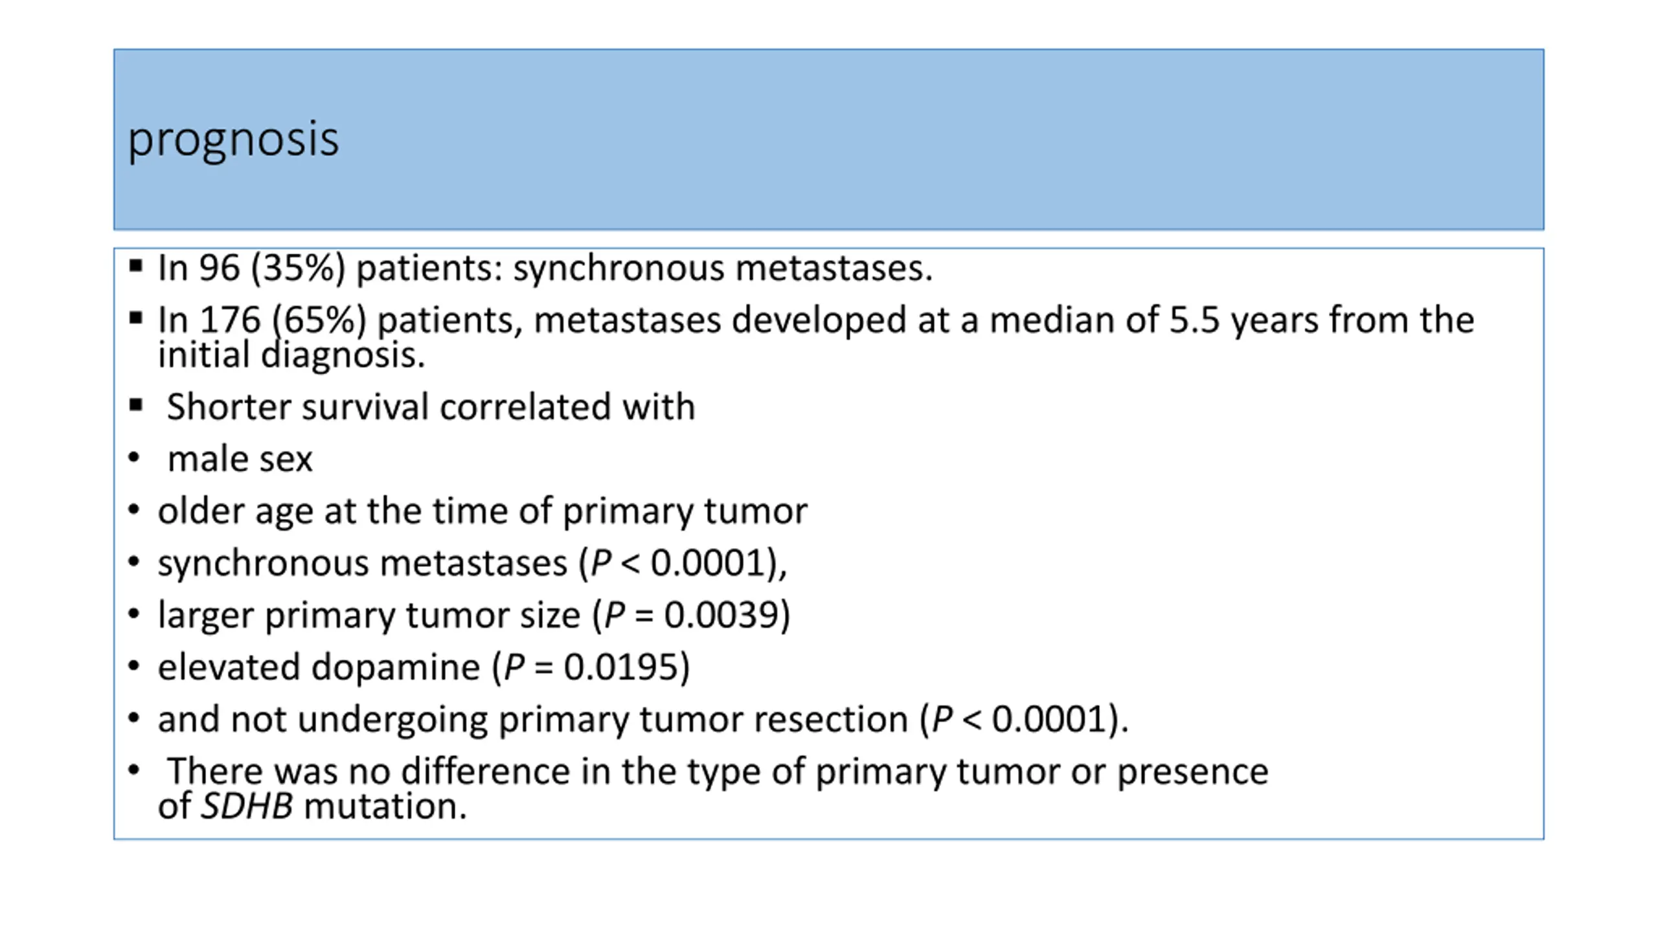Click the '176 (65%) patients' bullet text
The image size is (1658, 932).
click(x=816, y=320)
